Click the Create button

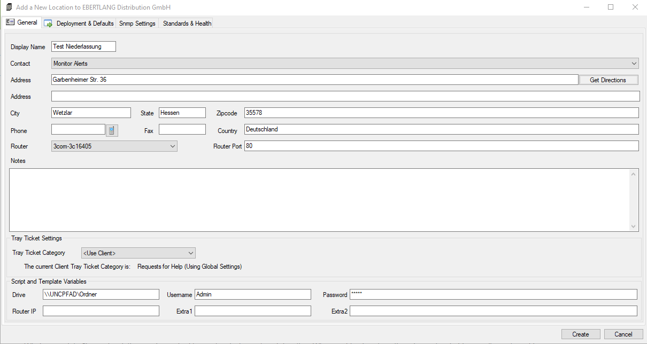(x=580, y=334)
